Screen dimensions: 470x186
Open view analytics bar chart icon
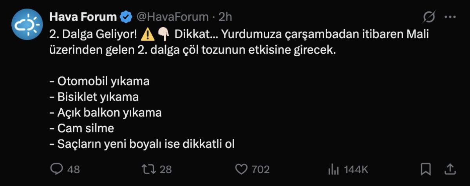click(x=333, y=169)
